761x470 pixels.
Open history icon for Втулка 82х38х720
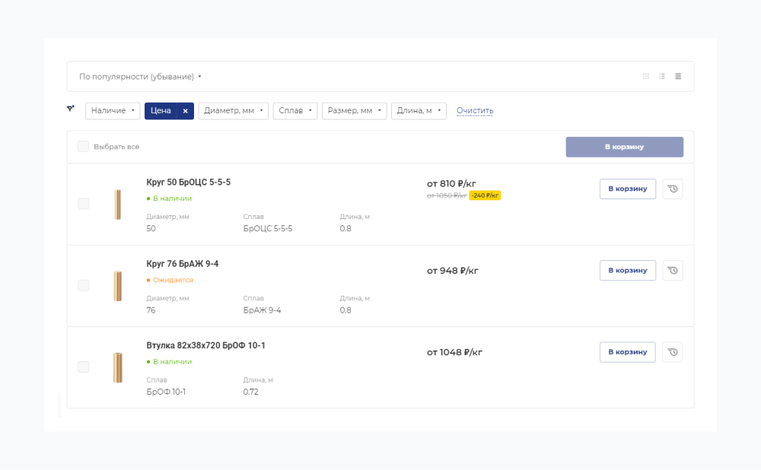click(x=672, y=352)
